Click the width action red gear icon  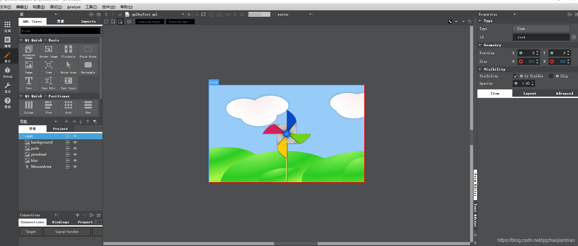coord(521,61)
